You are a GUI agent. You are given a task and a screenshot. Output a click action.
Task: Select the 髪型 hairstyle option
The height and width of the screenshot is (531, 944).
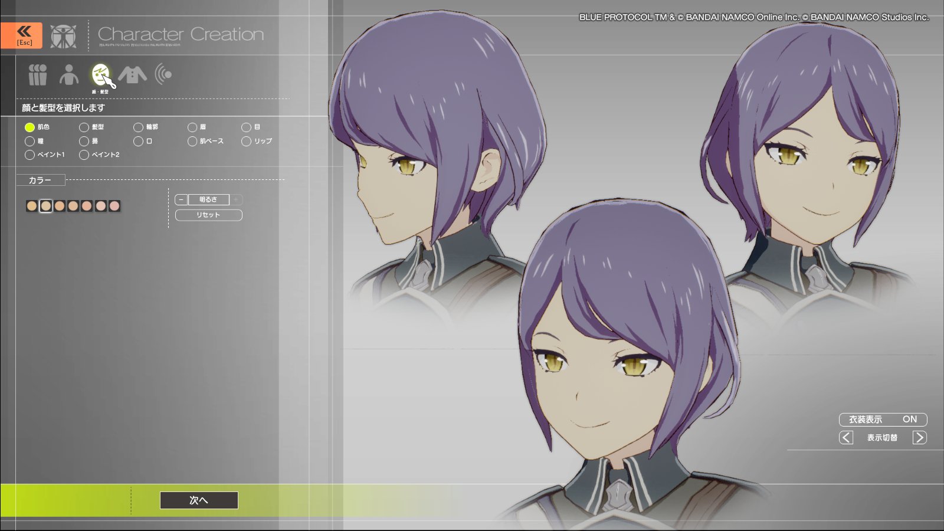tap(91, 127)
